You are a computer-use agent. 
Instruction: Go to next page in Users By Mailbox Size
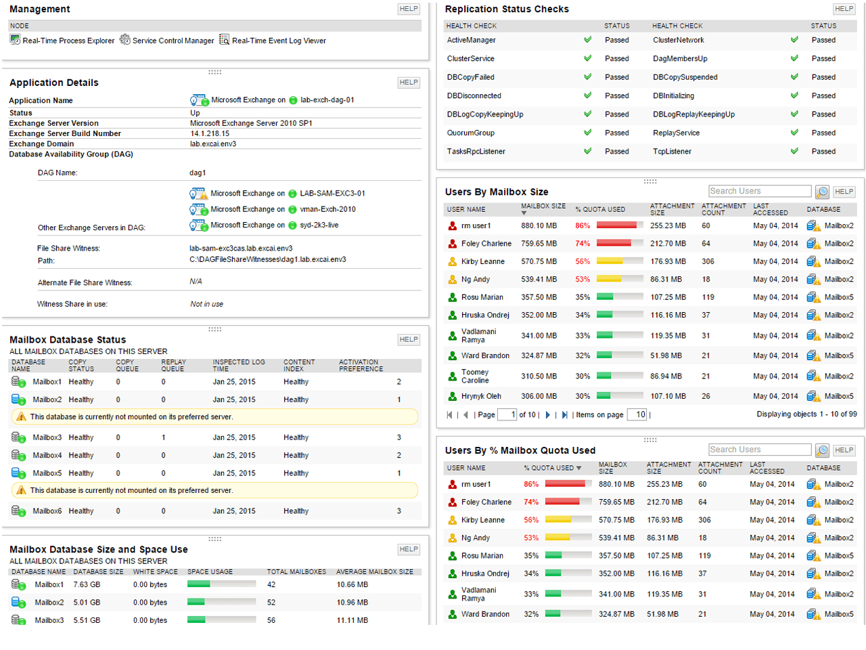tap(548, 415)
